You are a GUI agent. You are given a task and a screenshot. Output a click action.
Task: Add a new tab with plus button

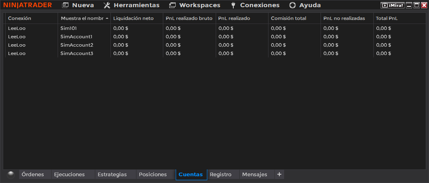coord(279,175)
